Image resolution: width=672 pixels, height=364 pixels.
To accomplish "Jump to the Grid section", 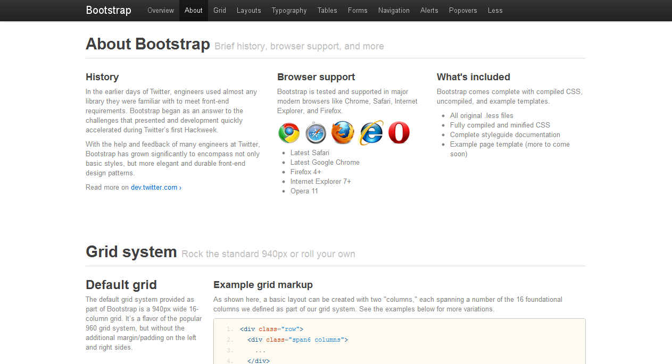I will tap(220, 10).
